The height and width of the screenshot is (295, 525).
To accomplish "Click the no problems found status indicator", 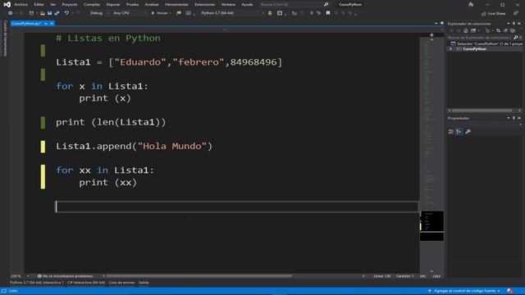I will coord(66,276).
